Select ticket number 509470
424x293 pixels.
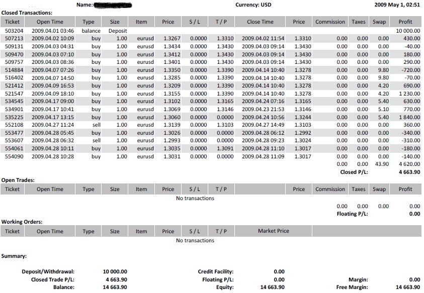tap(14, 54)
